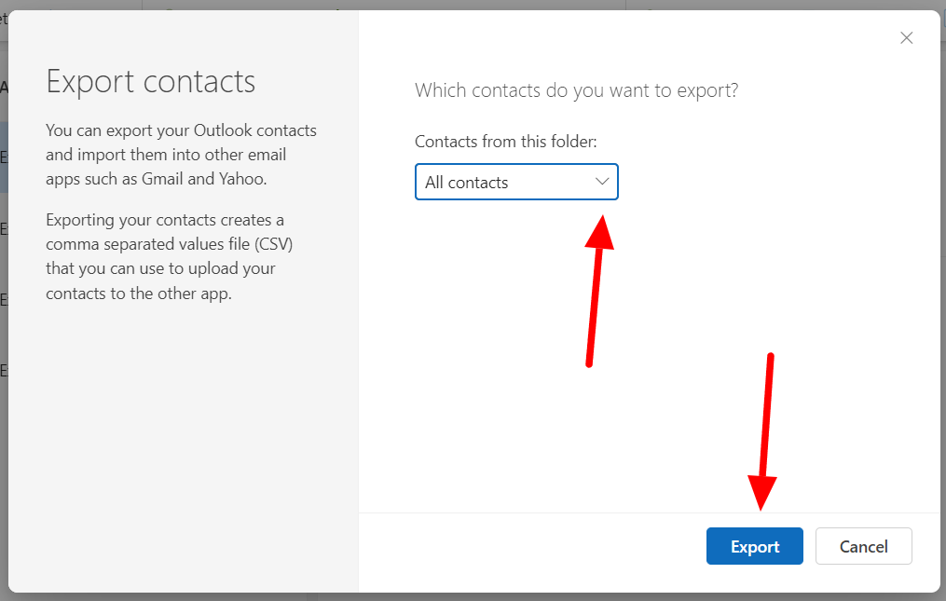946x601 pixels.
Task: Cancel the export contacts dialog
Action: (863, 546)
